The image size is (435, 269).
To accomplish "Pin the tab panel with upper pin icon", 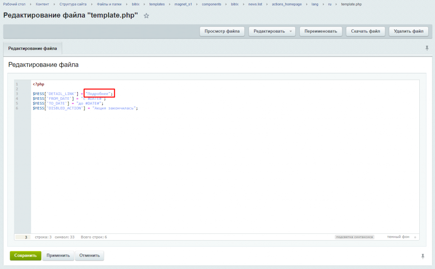I will (427, 48).
